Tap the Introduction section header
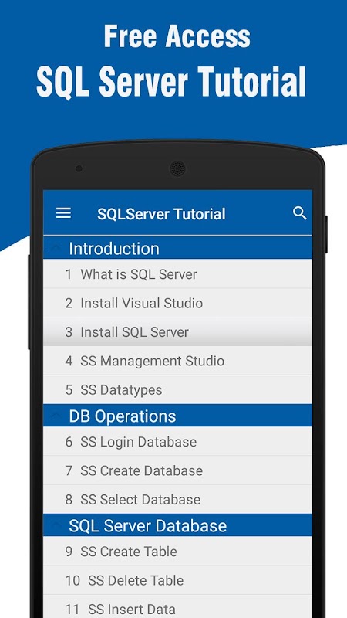The width and height of the screenshot is (347, 618). coord(177,248)
